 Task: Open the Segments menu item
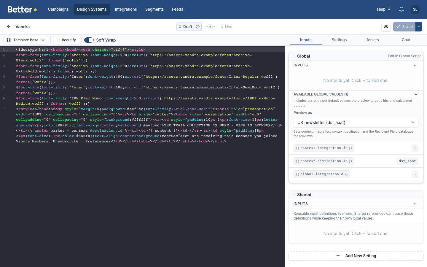pyautogui.click(x=154, y=9)
